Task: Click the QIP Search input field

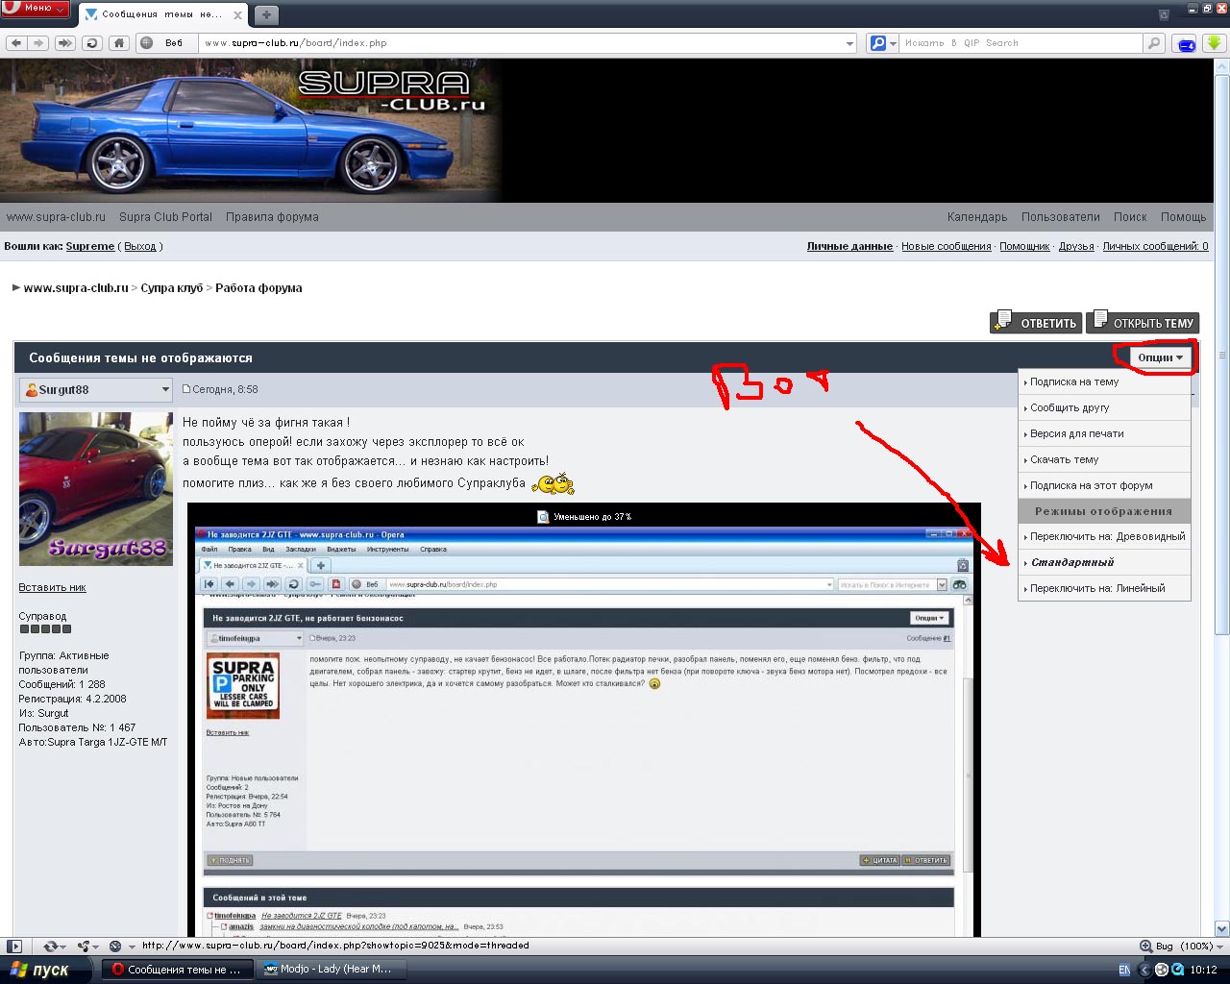Action: pos(1021,43)
